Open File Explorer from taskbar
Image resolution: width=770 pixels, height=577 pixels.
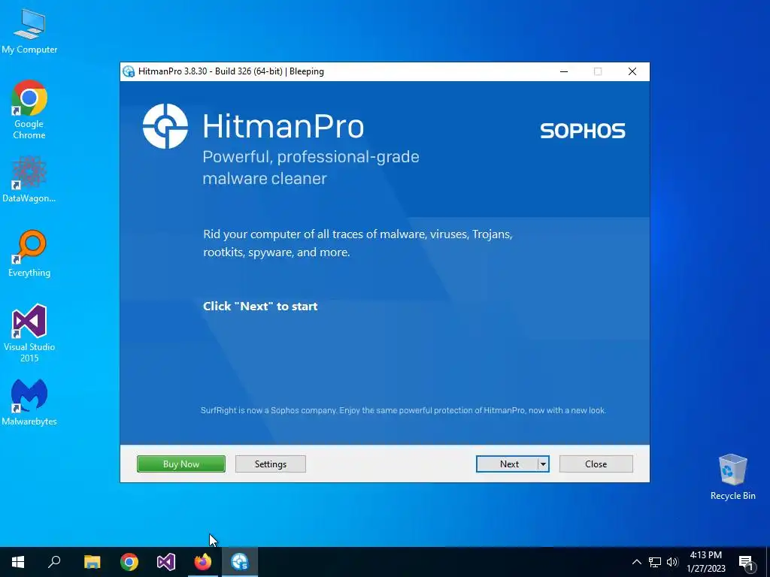tap(92, 562)
